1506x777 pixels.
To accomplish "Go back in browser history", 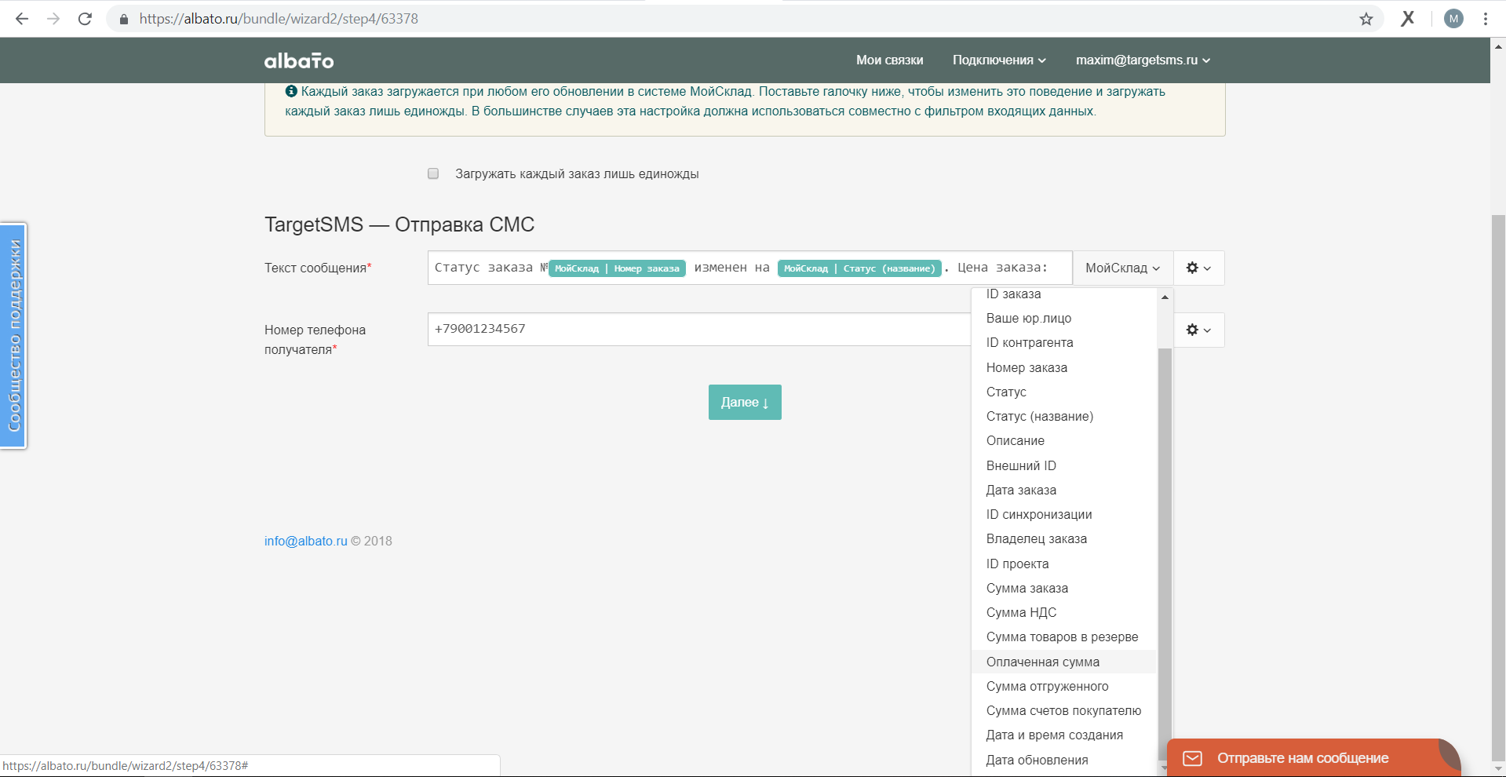I will (x=22, y=19).
